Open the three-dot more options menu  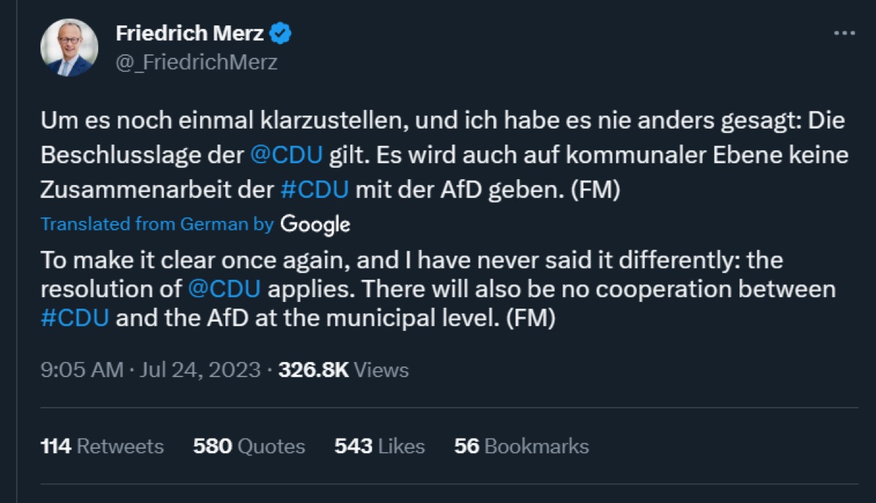844,34
